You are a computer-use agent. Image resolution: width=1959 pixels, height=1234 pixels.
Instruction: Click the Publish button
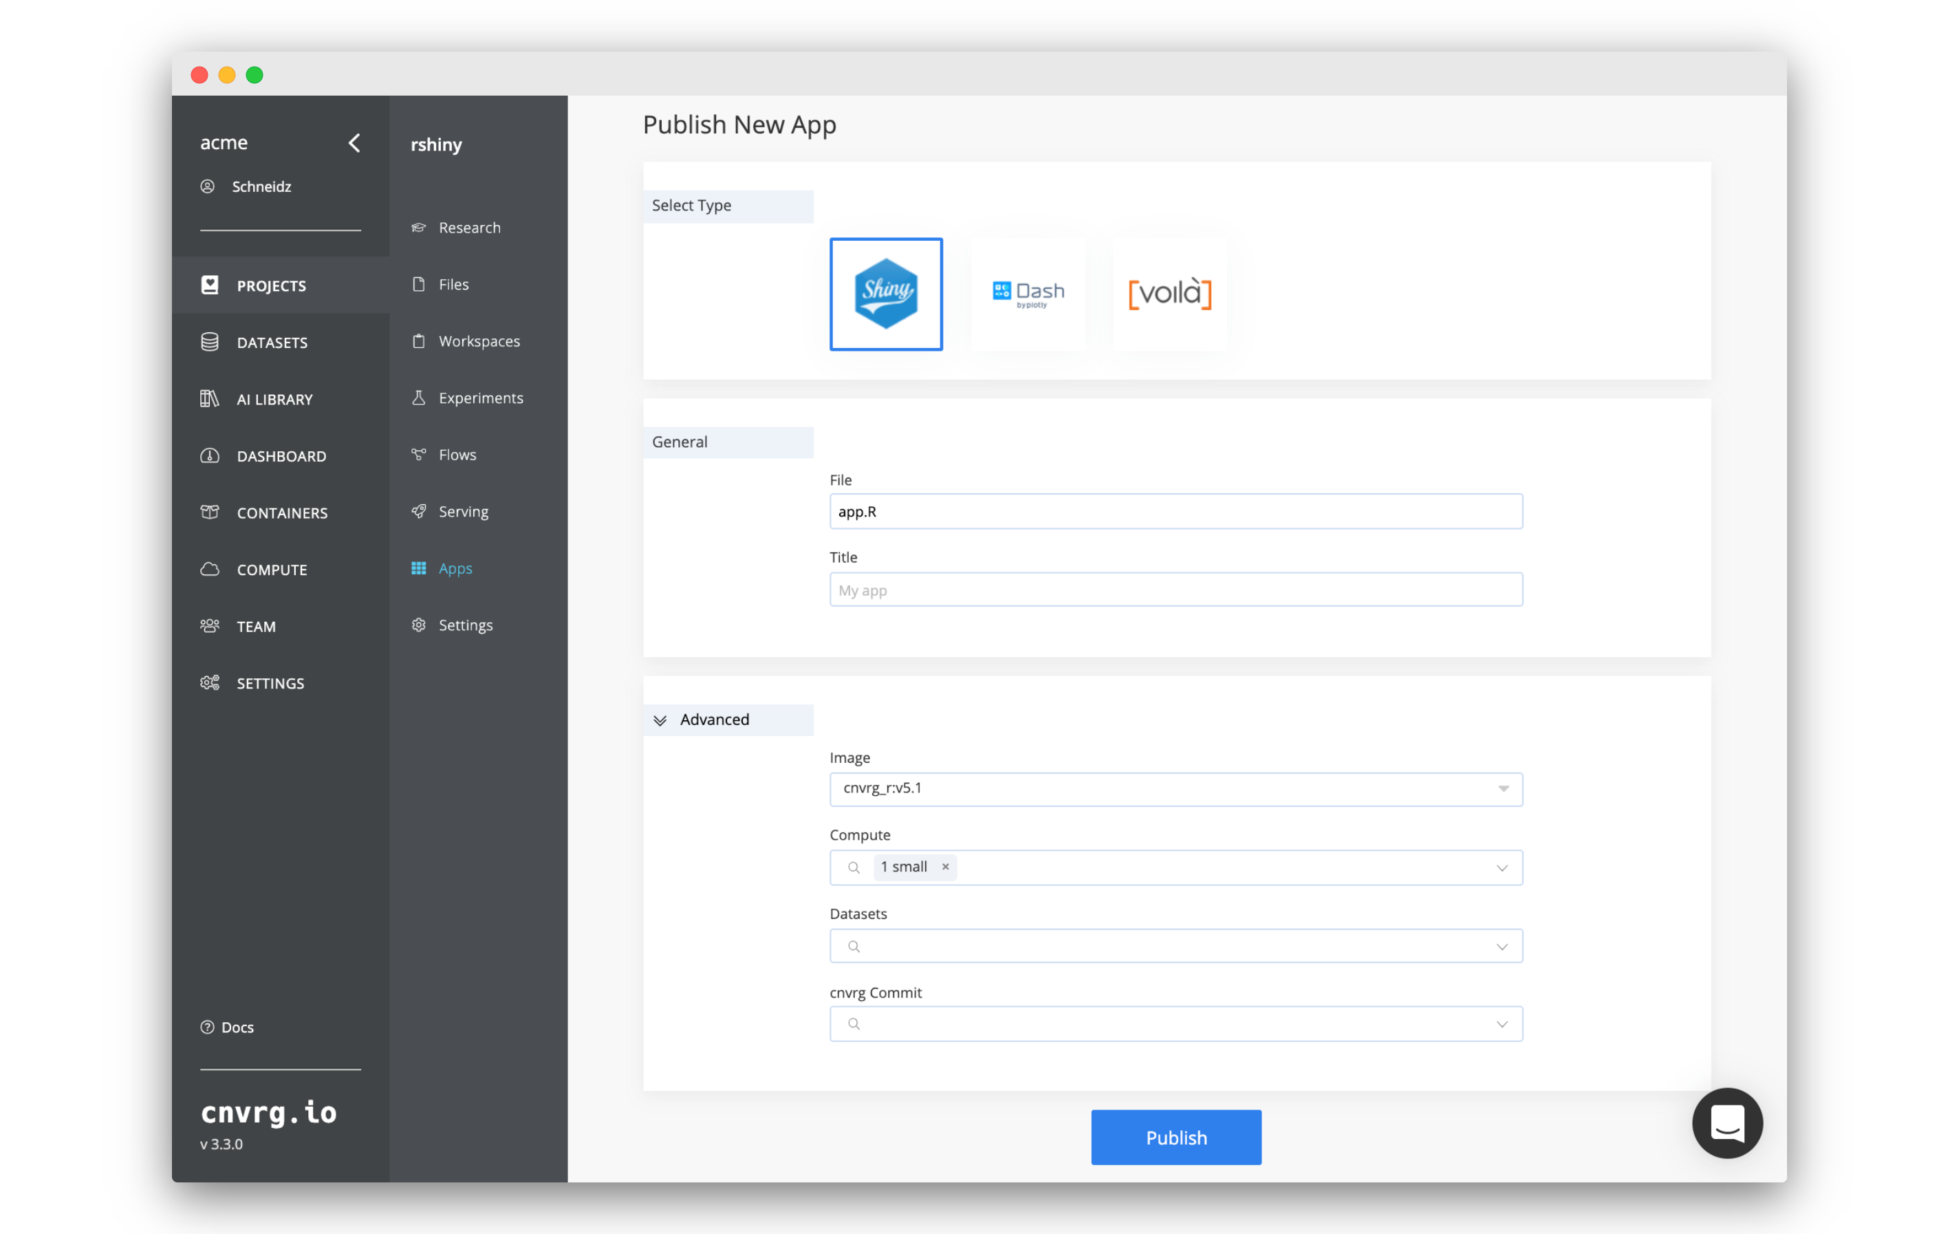1176,1137
